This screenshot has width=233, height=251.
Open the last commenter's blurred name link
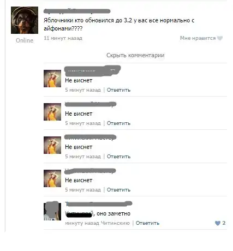point(99,204)
